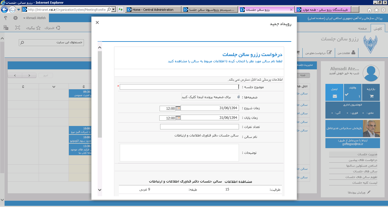This screenshot has width=388, height=207.
Task: Open the لیست کلیه جلسات link
Action: pyautogui.click(x=364, y=183)
